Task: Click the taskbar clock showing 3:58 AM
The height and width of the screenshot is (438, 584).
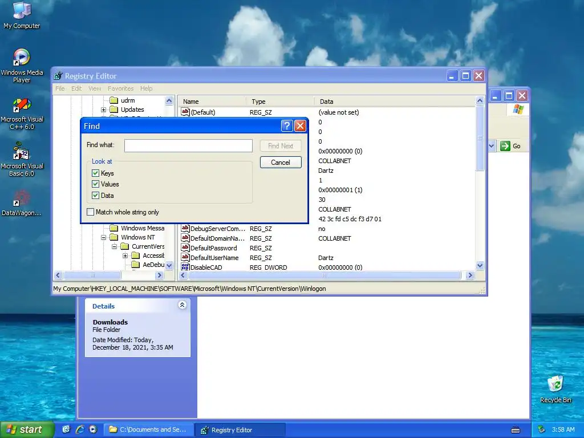Action: [563, 429]
